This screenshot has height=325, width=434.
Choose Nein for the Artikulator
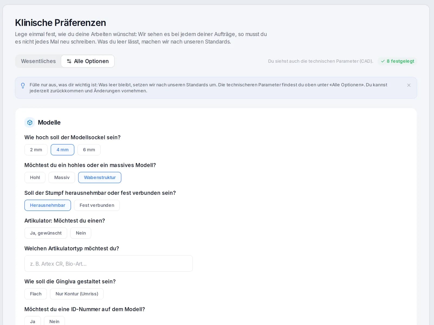pyautogui.click(x=81, y=233)
